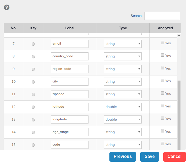Screen dimensions: 188x163
Task: Select country_code as the key field
Action: 33,57
